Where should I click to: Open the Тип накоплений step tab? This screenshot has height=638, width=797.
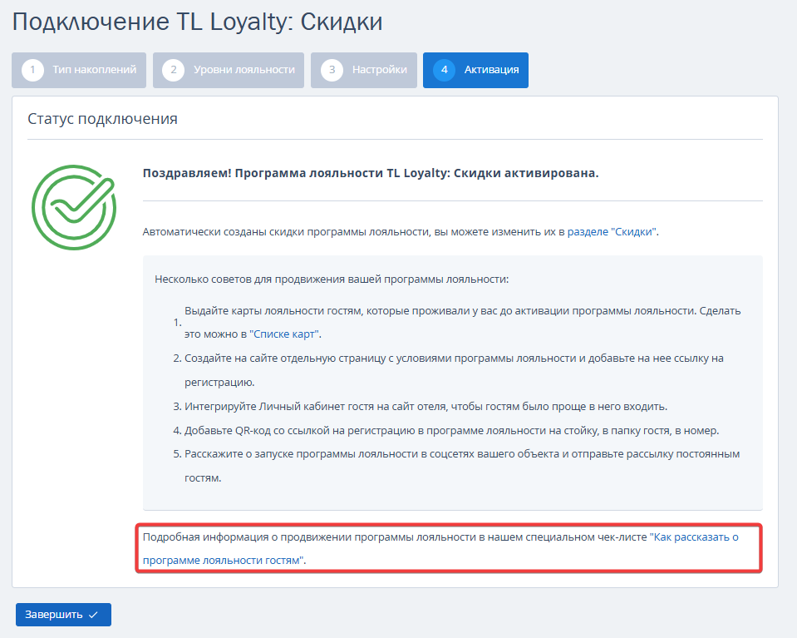point(79,70)
